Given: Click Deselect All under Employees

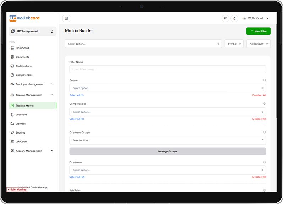Looking at the screenshot, I should coord(259,177).
